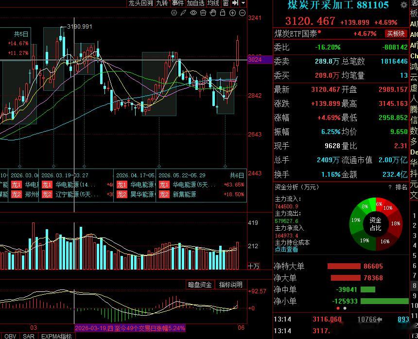Open the 事件 toolbar item
The height and width of the screenshot is (339, 418).
click(177, 3)
